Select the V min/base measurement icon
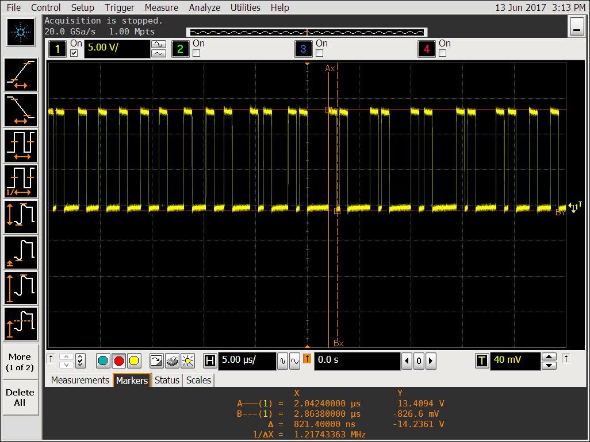The width and height of the screenshot is (590, 442). tap(21, 253)
